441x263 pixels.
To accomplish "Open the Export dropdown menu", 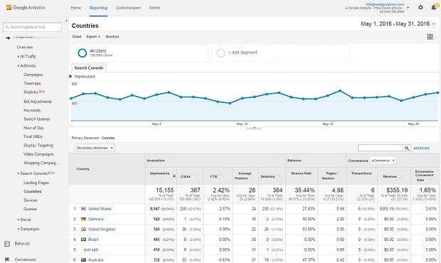I will pos(93,36).
